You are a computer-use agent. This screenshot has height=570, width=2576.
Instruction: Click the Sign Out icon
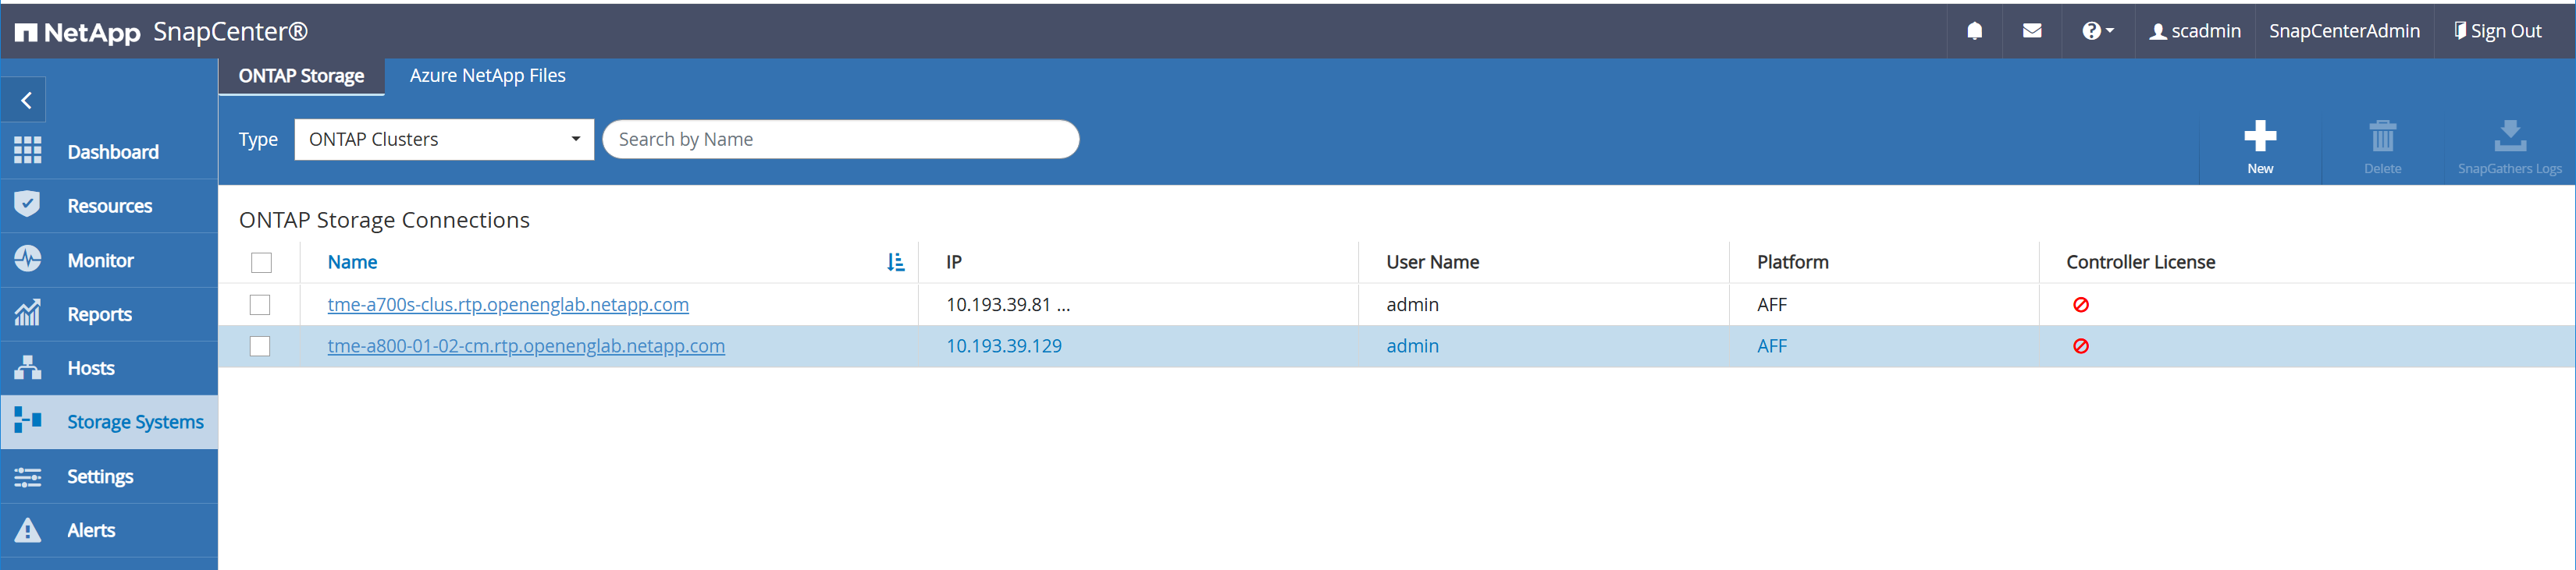2460,31
